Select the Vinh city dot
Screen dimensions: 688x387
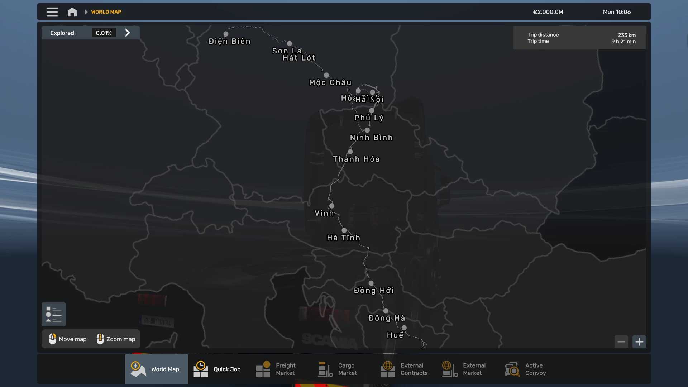tap(332, 206)
